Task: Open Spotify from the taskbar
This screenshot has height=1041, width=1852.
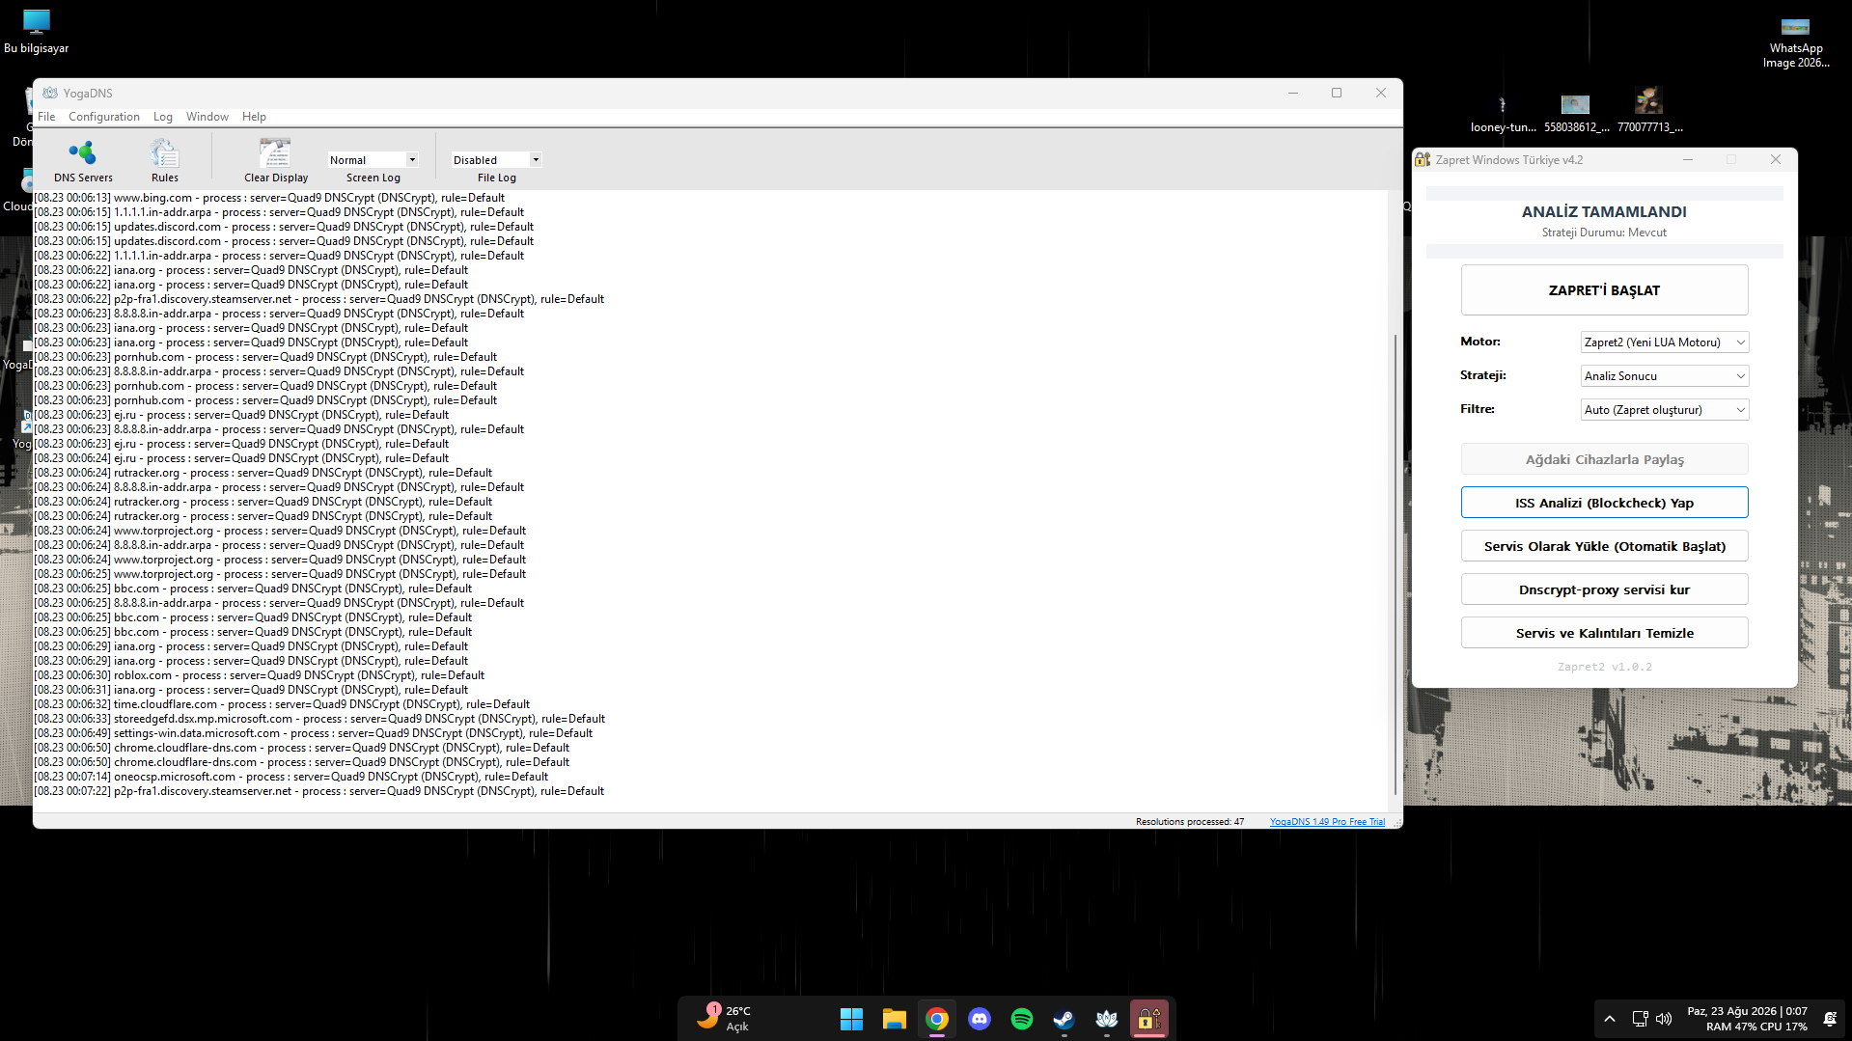Action: point(1021,1019)
